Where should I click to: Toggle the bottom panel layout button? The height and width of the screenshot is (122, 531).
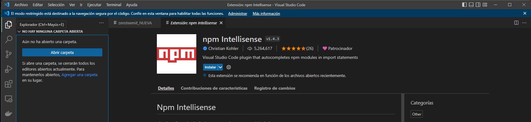click(471, 5)
